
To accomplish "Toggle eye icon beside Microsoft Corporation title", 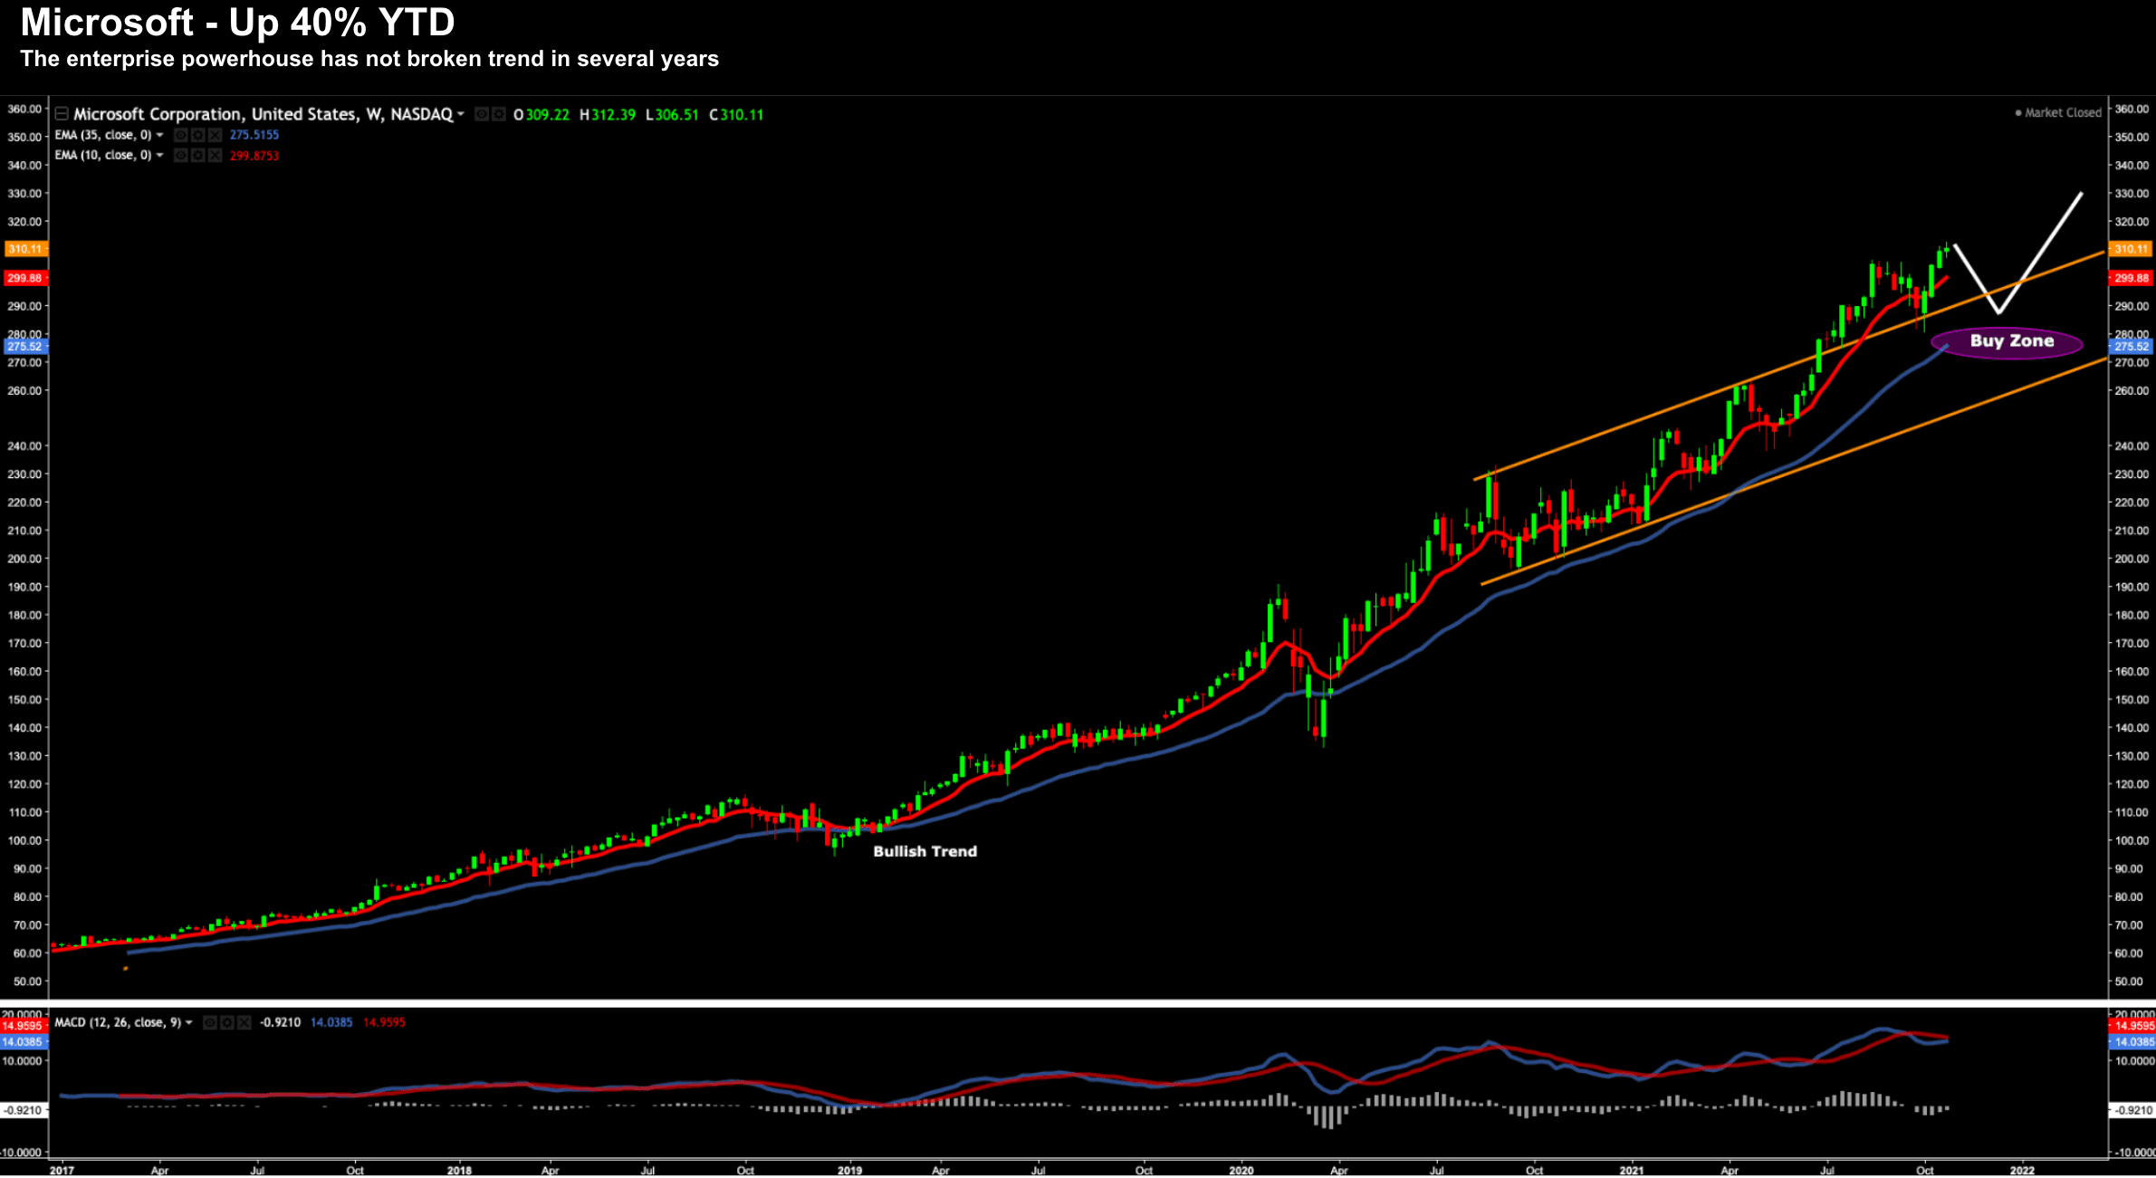I will 482,114.
